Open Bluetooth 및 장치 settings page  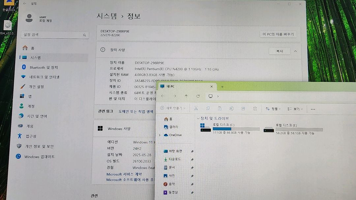pyautogui.click(x=44, y=67)
